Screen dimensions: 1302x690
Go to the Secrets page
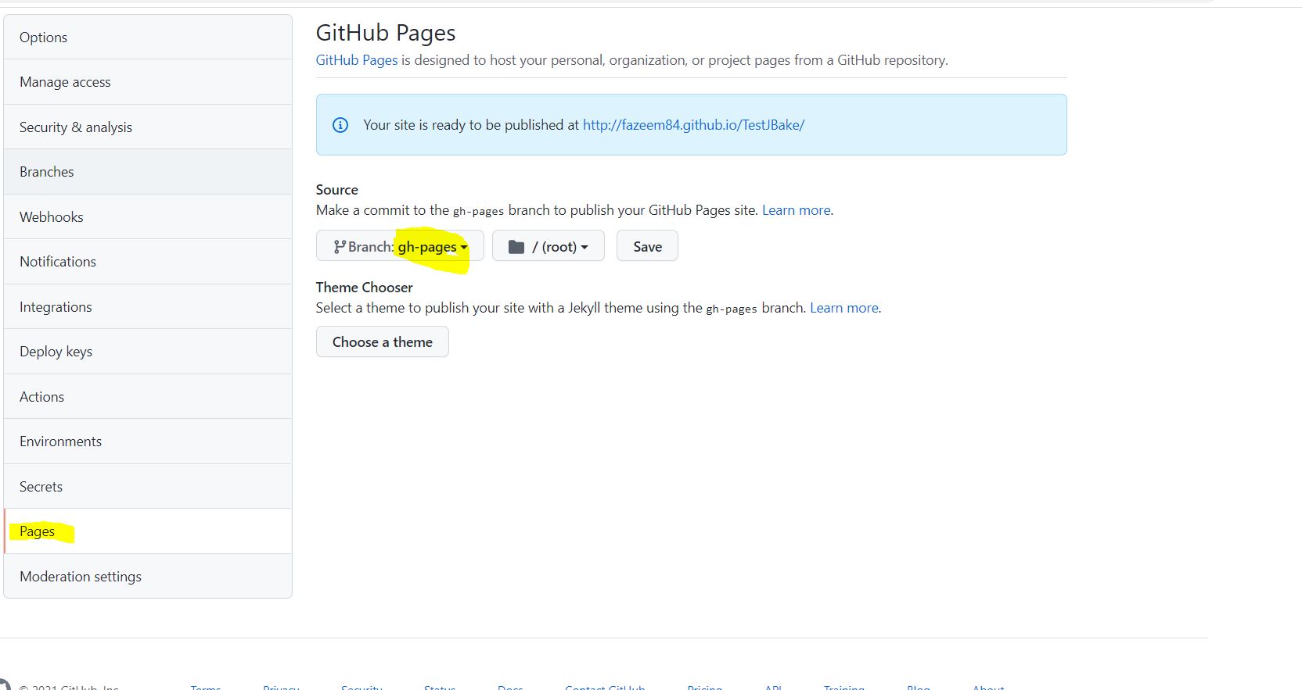point(148,486)
